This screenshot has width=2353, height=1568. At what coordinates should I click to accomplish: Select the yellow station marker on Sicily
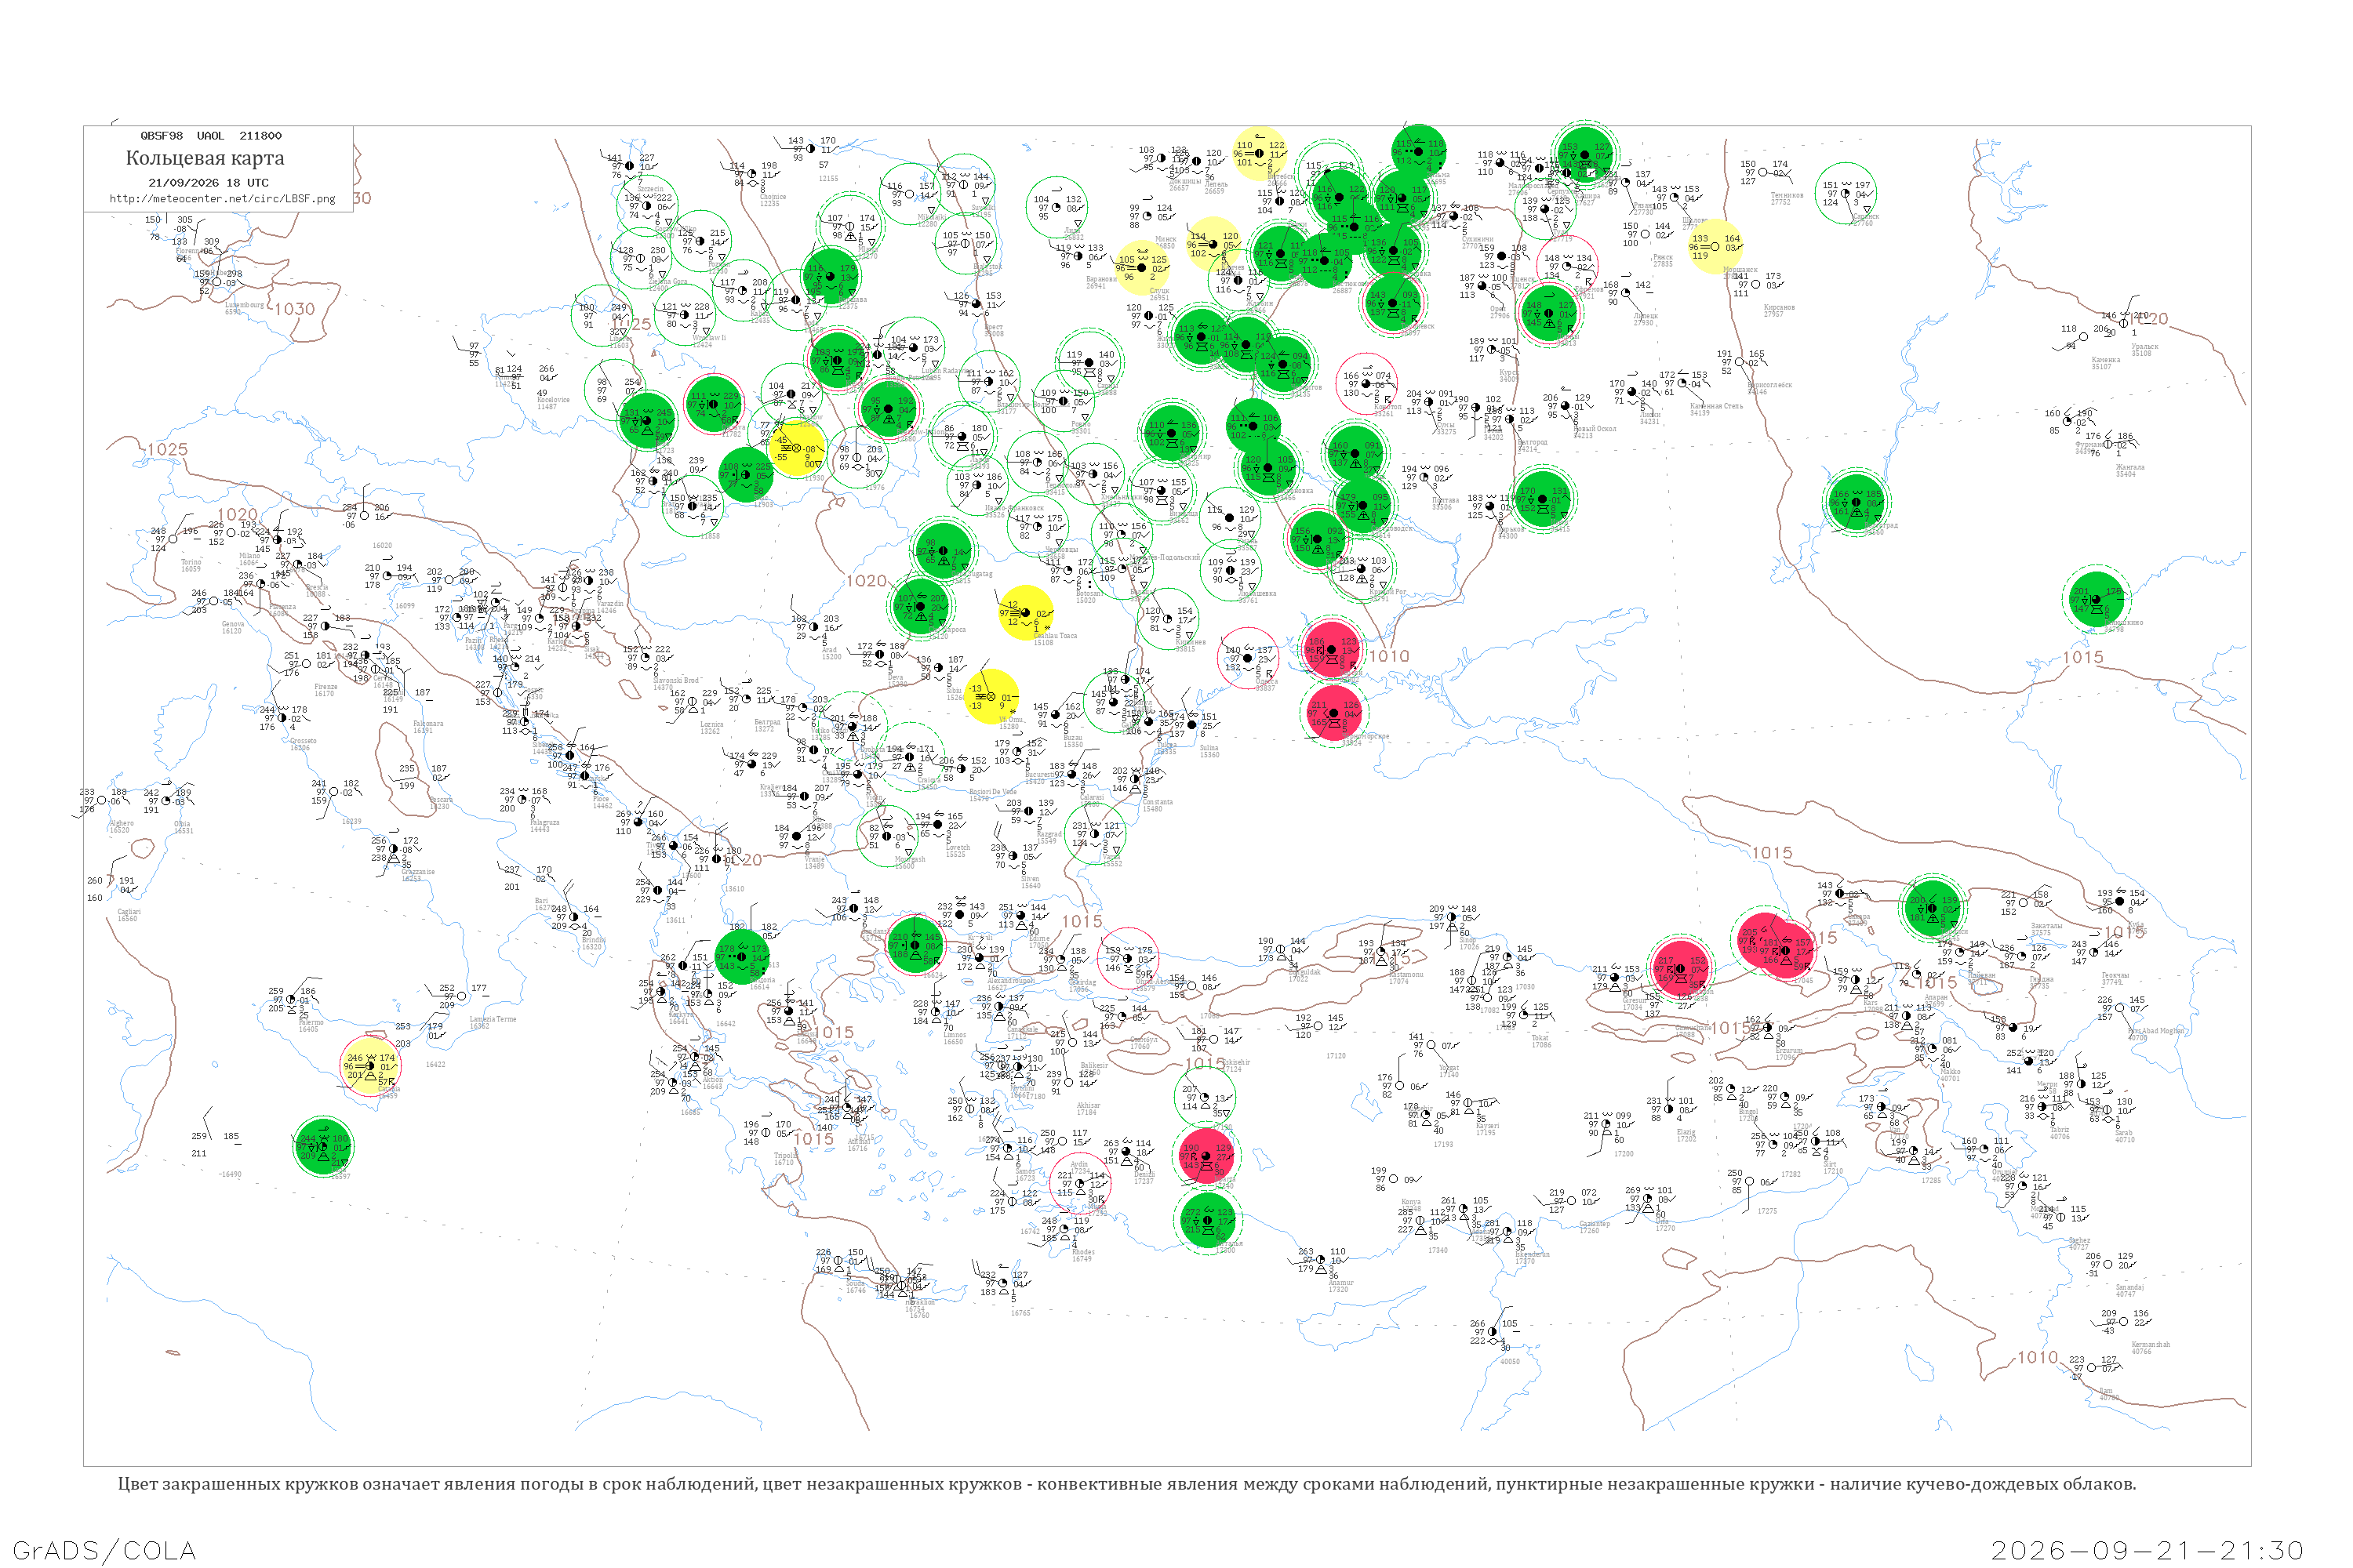371,1066
